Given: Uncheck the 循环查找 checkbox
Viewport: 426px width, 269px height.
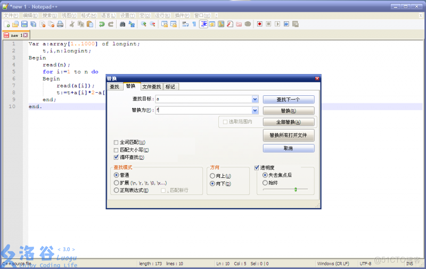Looking at the screenshot, I should coord(116,157).
